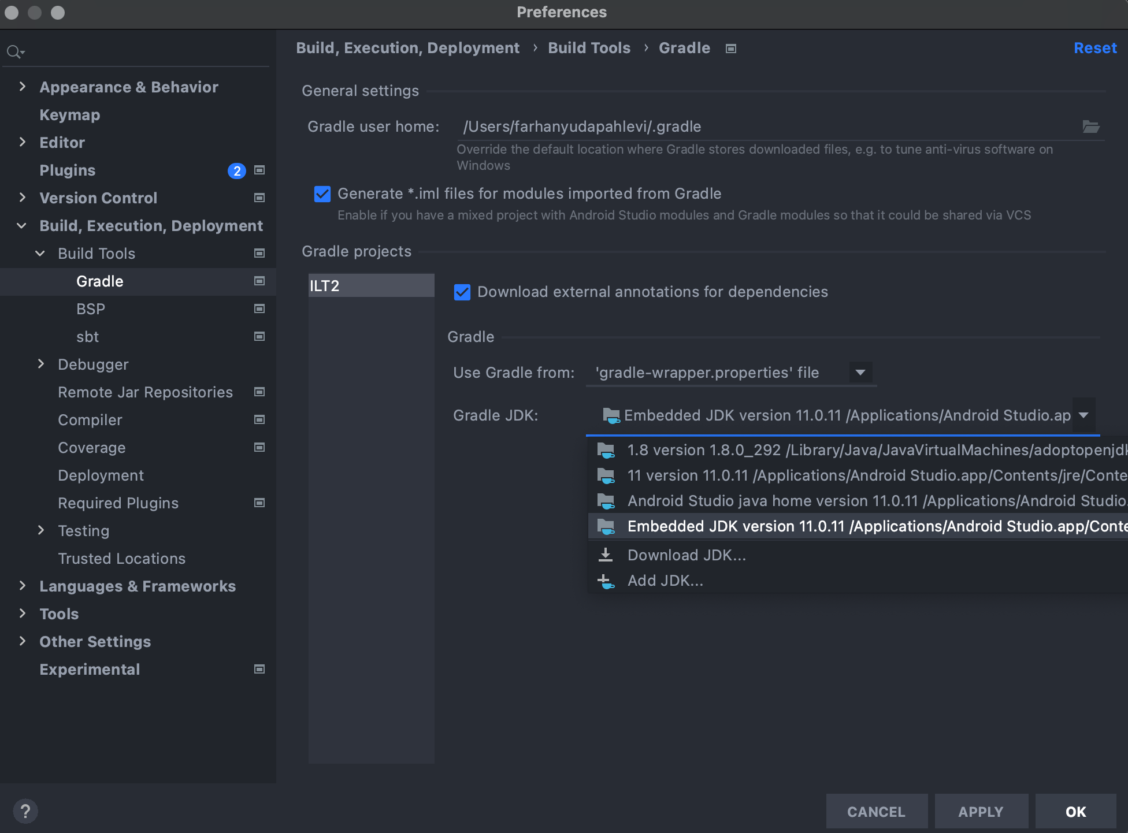This screenshot has height=833, width=1128.
Task: Click the Download JDK arrow icon
Action: tap(606, 555)
